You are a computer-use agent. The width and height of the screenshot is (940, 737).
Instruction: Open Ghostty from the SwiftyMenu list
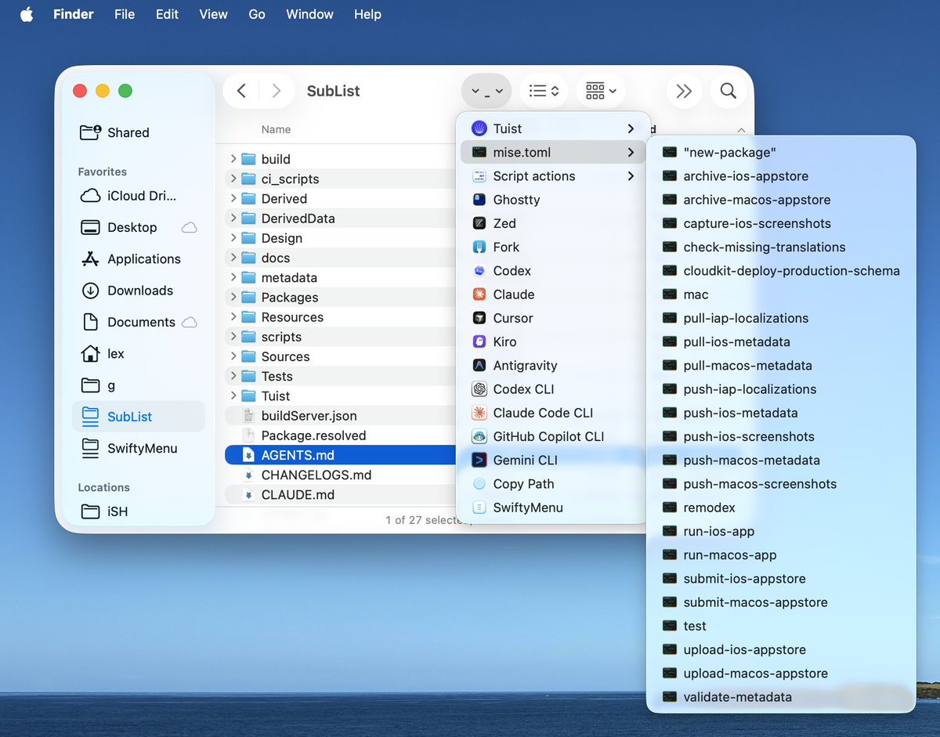552,200
